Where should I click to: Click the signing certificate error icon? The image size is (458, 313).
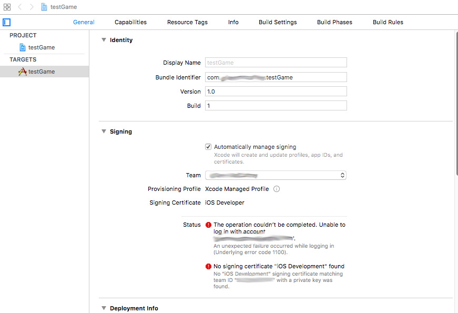(208, 266)
